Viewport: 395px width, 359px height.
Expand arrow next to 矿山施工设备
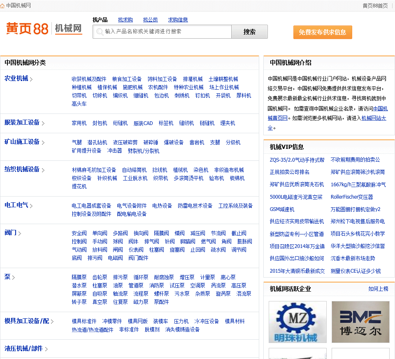[43, 143]
